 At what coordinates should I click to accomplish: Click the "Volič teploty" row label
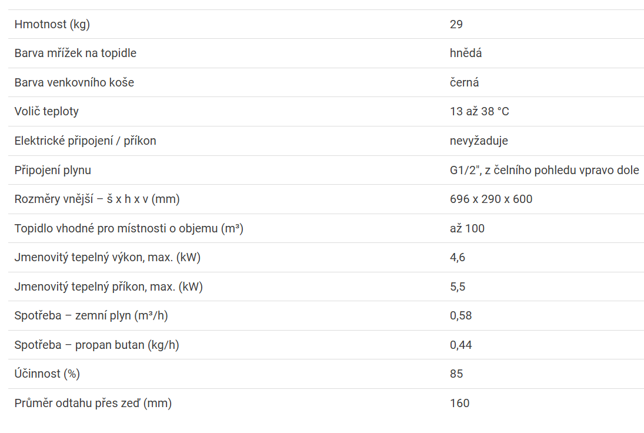point(46,111)
